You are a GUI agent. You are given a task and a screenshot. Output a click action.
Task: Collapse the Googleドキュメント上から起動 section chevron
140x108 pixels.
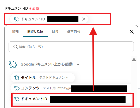(78, 64)
